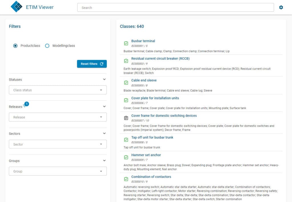Image resolution: width=292 pixels, height=202 pixels.
Task: Select the Modellingclass radio button
Action: point(47,46)
